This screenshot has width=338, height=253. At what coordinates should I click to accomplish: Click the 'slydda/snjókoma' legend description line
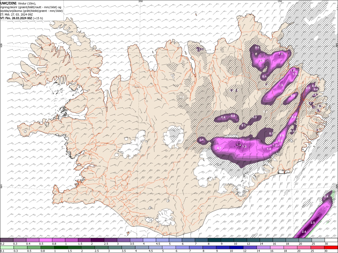[x=31, y=11]
